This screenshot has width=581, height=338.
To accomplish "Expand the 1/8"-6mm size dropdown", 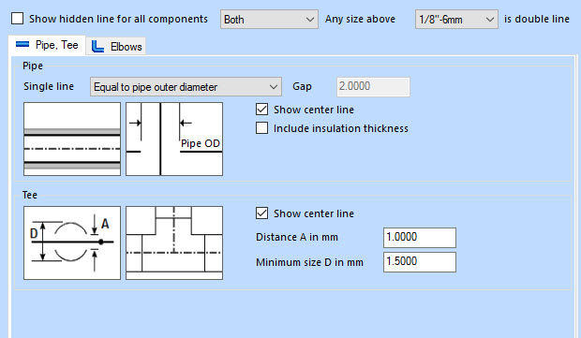I will (456, 20).
